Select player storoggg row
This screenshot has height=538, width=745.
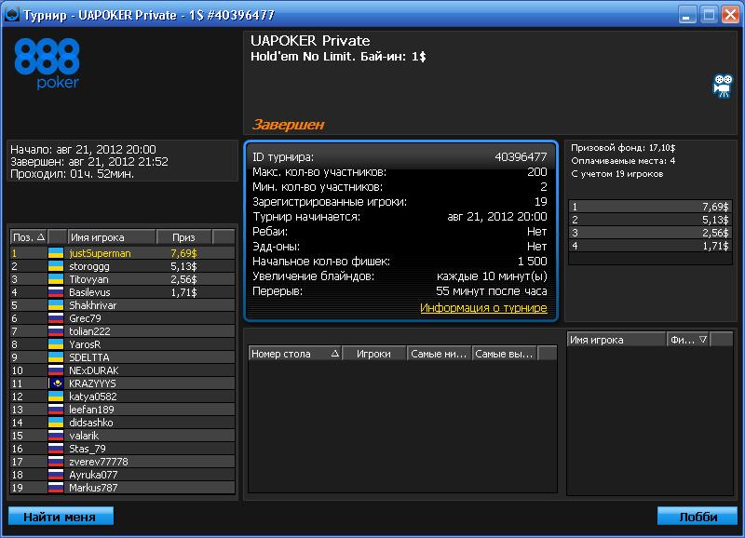point(123,266)
